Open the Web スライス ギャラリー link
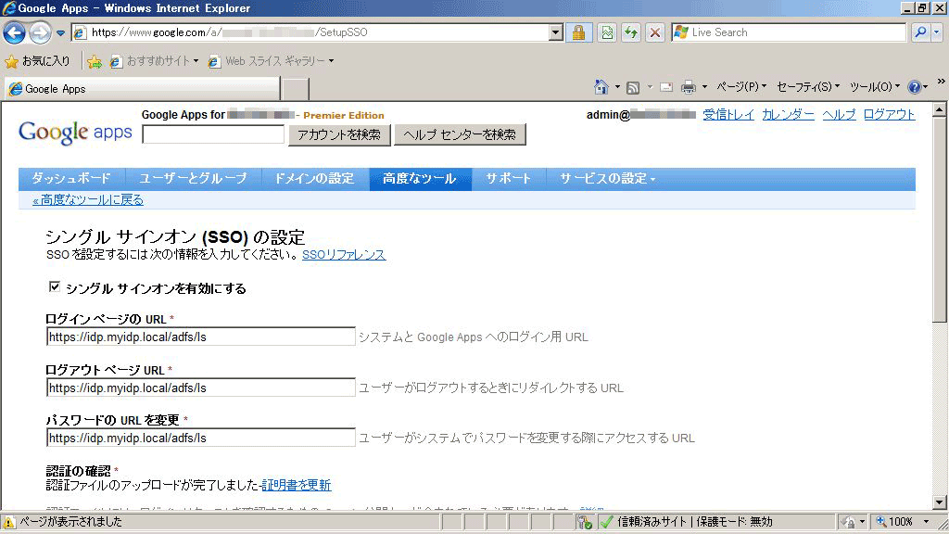The width and height of the screenshot is (949, 534). click(x=272, y=61)
